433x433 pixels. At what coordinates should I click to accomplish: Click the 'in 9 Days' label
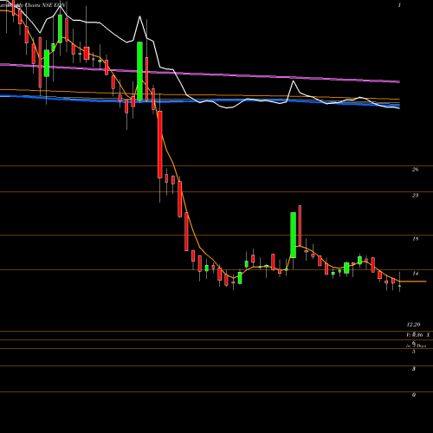pyautogui.click(x=416, y=346)
